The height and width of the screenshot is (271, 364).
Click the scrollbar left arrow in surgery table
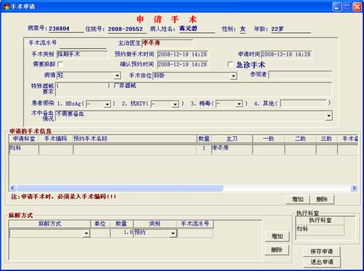[13, 188]
